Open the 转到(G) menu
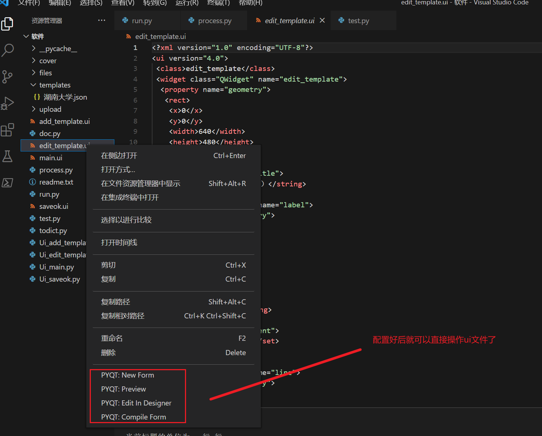This screenshot has height=436, width=542. point(155,3)
